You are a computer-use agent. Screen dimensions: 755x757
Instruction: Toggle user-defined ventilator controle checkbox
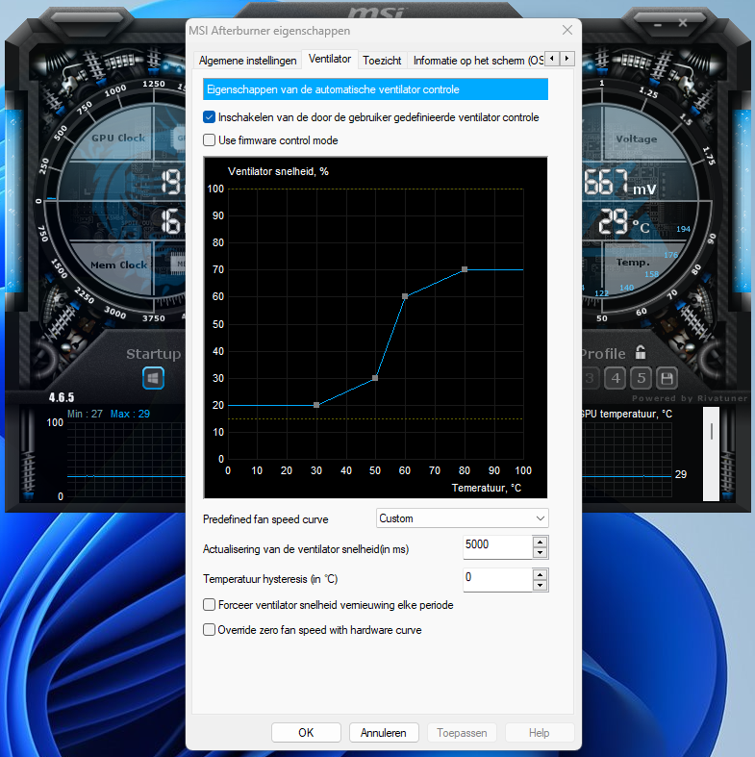(x=209, y=116)
